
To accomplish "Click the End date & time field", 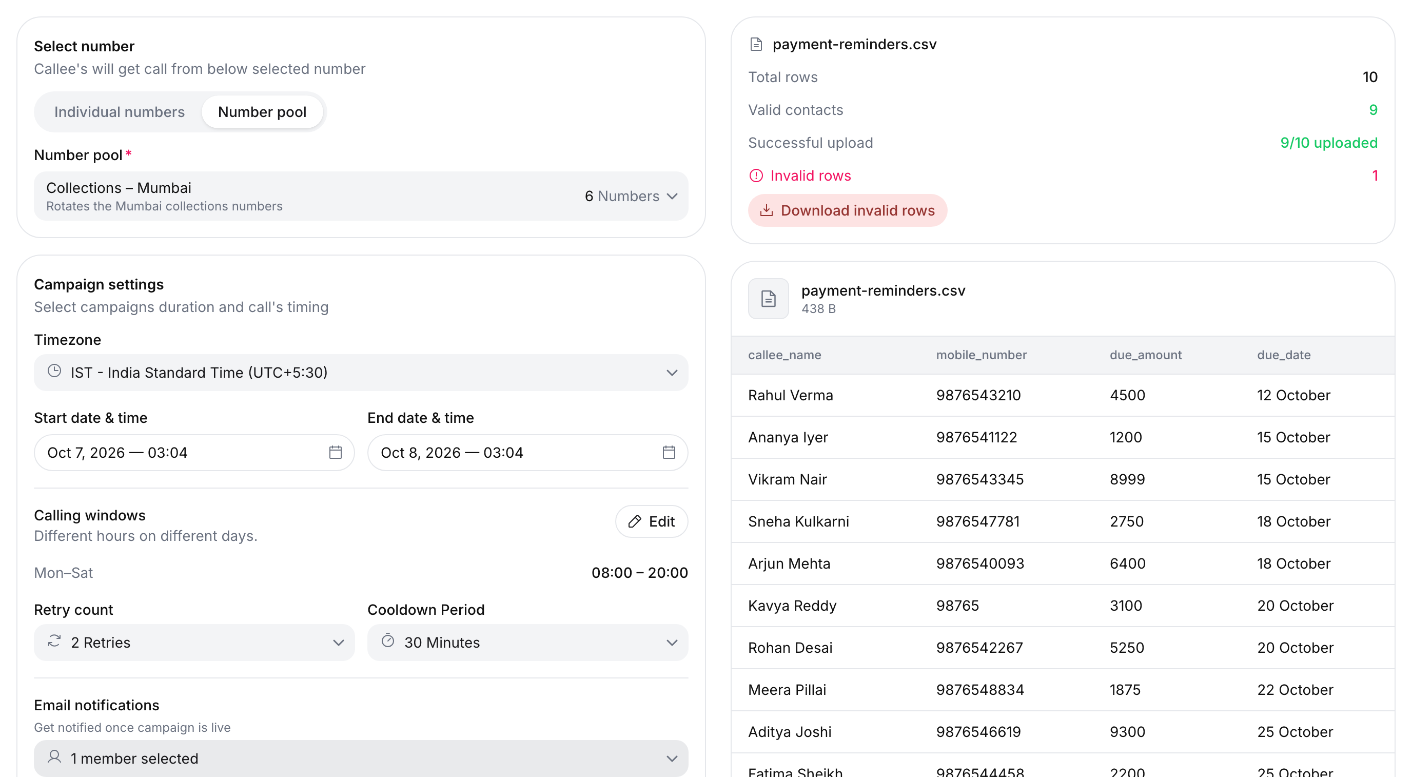I will [527, 452].
